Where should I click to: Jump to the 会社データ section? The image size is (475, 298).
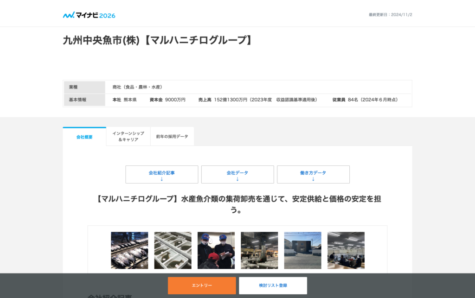click(x=237, y=174)
